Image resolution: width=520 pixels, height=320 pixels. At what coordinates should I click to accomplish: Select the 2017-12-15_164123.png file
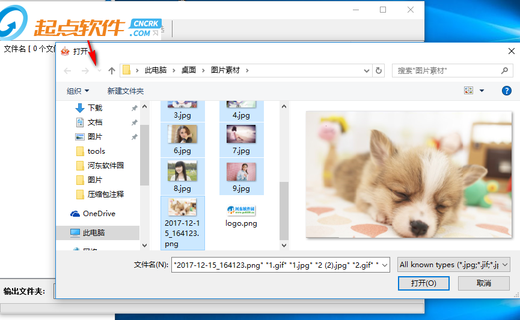(182, 223)
